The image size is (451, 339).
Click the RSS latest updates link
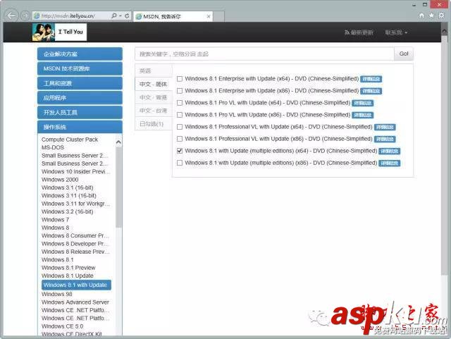359,32
